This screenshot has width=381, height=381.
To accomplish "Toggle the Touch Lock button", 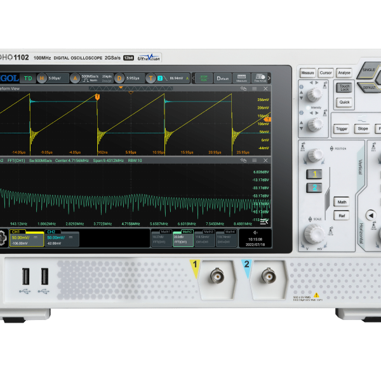I will click(x=344, y=88).
